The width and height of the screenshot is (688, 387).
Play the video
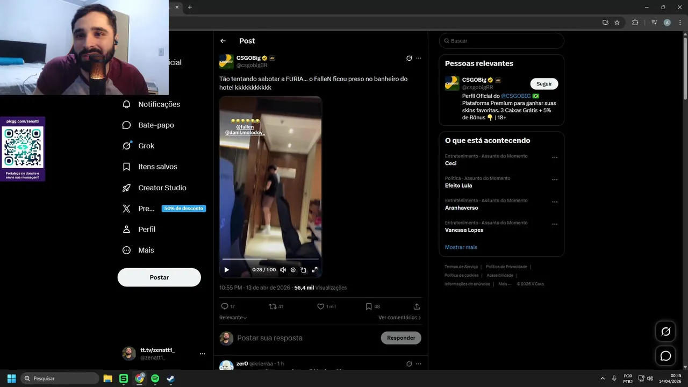coord(227,270)
